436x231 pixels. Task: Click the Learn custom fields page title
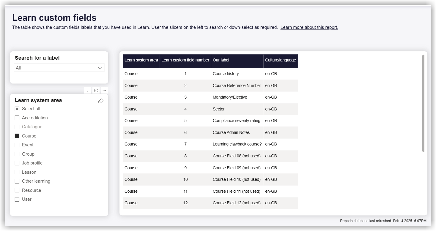pos(54,18)
